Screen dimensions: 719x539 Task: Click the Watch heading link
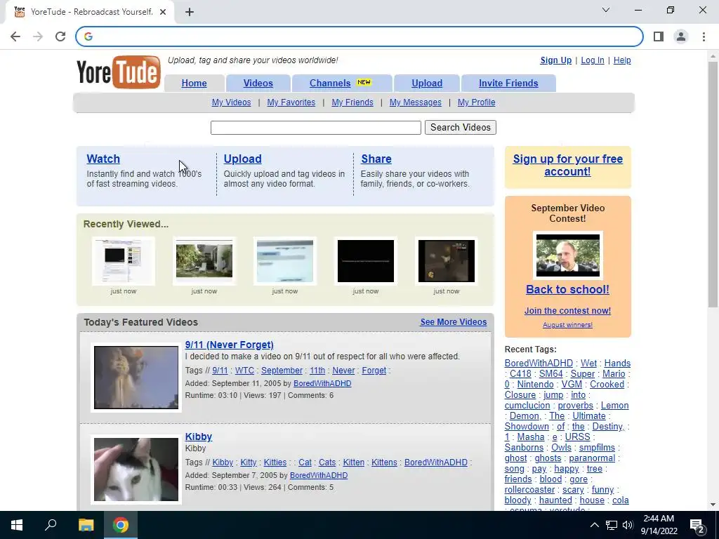click(x=103, y=159)
